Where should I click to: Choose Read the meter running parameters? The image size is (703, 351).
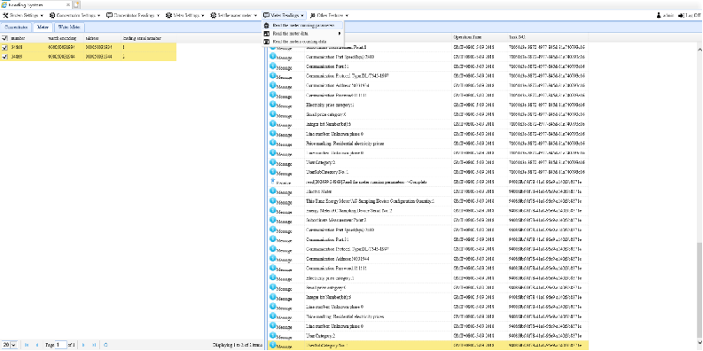(x=303, y=26)
